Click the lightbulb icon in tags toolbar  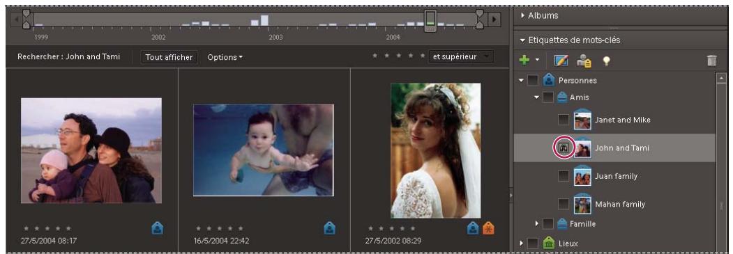(606, 61)
